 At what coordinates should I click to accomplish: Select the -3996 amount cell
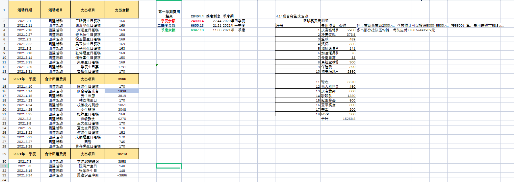pos(122,175)
